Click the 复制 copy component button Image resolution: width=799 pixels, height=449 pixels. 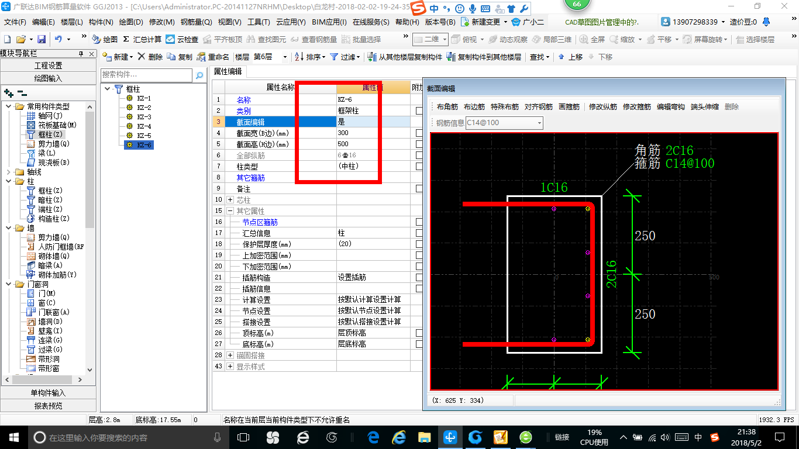180,57
